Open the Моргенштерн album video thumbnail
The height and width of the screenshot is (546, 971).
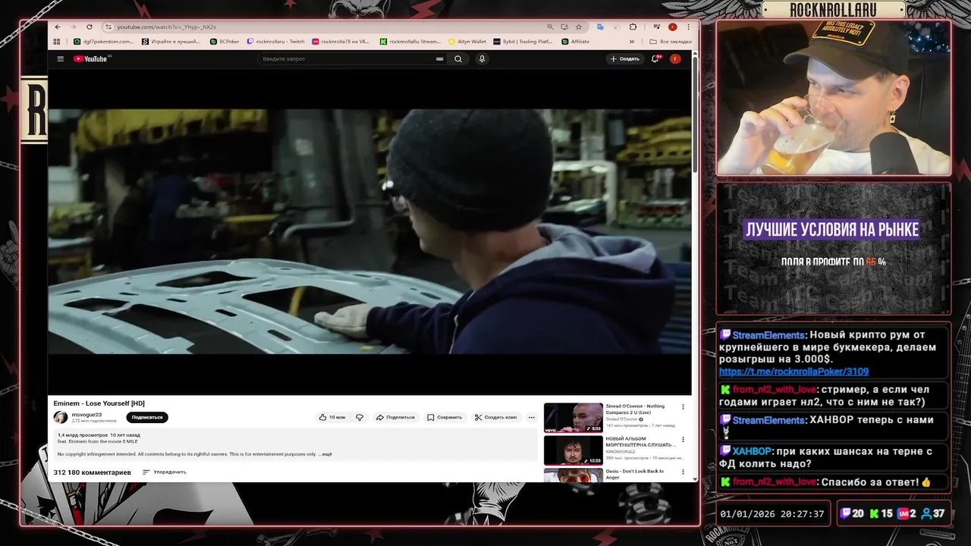[573, 450]
